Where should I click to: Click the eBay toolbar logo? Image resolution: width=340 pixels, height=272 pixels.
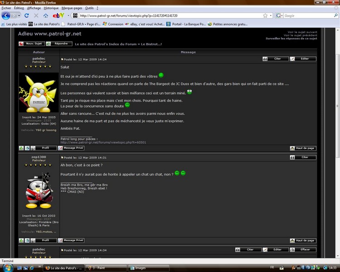tap(58, 15)
